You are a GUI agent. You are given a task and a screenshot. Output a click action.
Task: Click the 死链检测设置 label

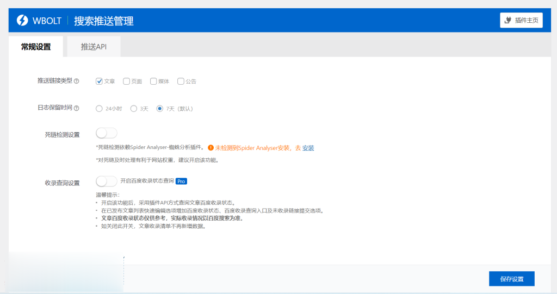62,135
